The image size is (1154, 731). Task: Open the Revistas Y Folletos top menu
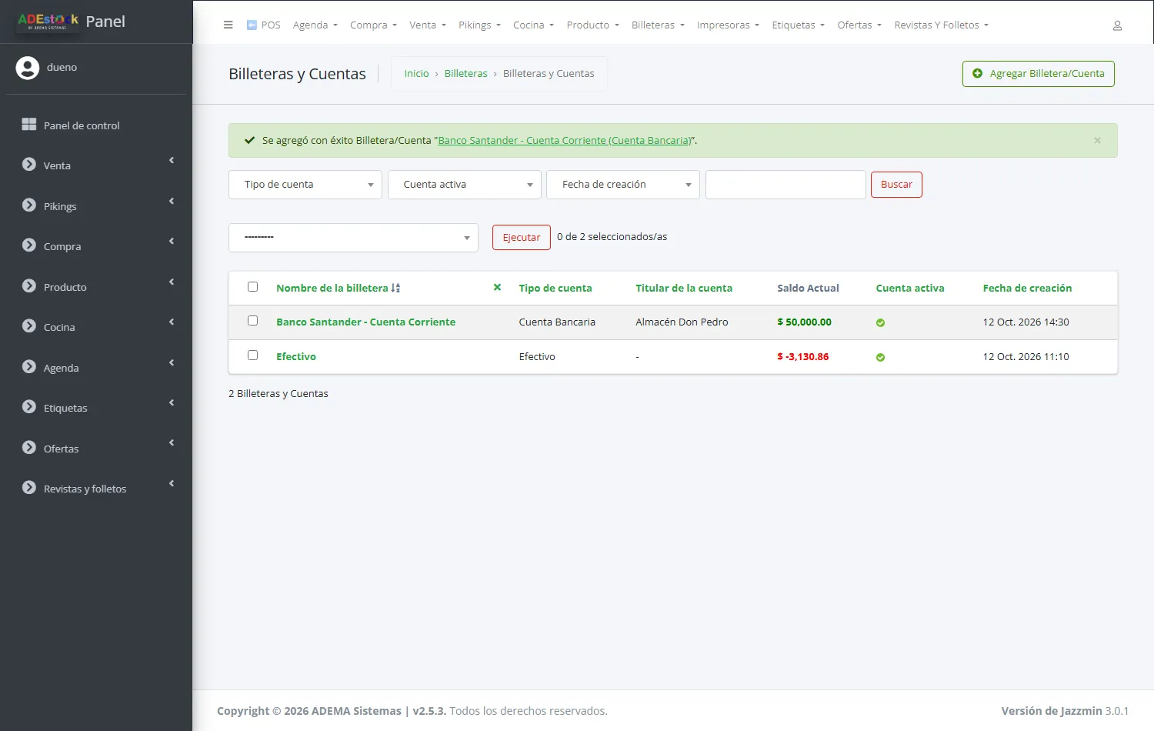click(x=941, y=25)
